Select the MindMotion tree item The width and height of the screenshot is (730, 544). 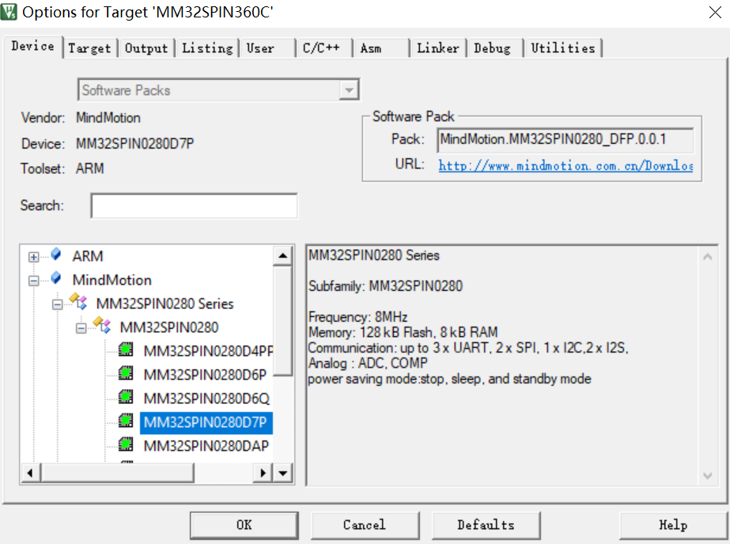click(112, 280)
